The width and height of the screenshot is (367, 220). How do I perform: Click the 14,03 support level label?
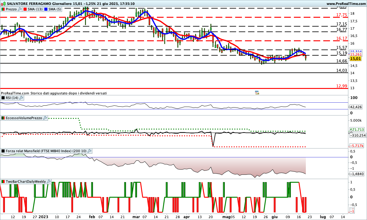[341, 70]
